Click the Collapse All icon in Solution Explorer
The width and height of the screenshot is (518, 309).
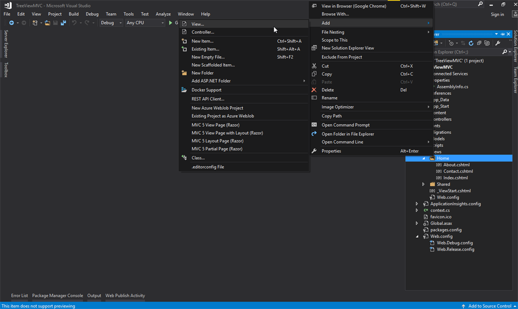click(479, 43)
